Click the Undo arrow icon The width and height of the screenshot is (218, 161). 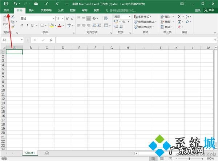coord(15,3)
